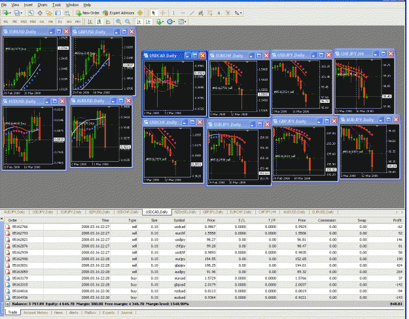Switch to the H4 timeframe

pyautogui.click(x=50, y=22)
